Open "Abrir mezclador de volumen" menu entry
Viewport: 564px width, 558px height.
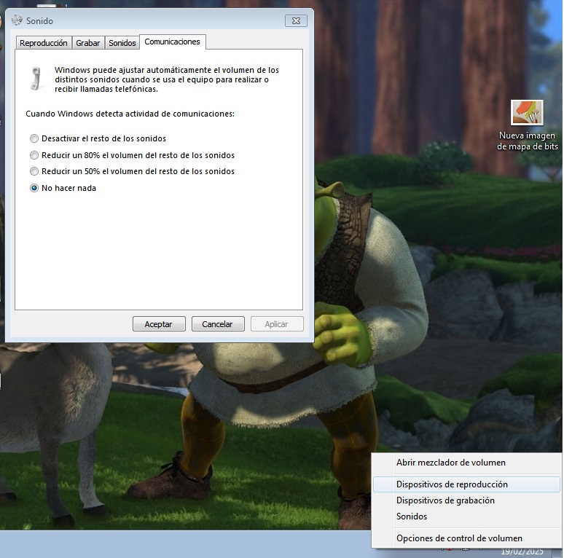pyautogui.click(x=466, y=463)
